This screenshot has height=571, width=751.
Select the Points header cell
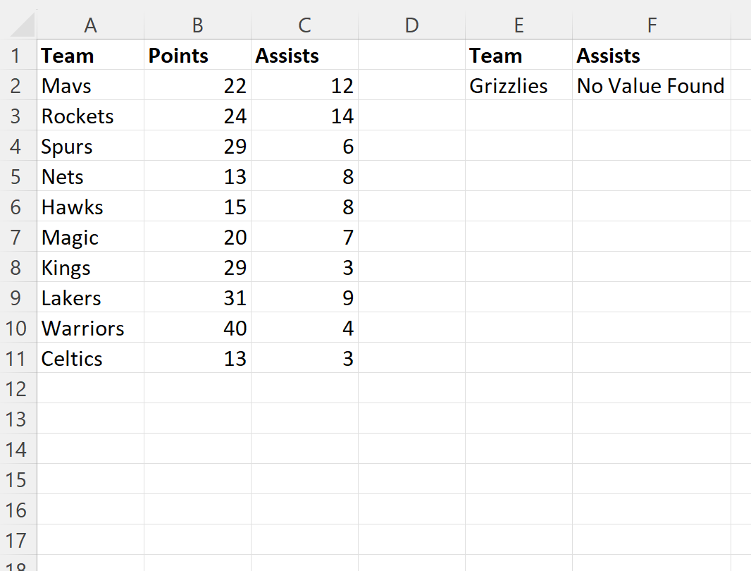(x=197, y=55)
